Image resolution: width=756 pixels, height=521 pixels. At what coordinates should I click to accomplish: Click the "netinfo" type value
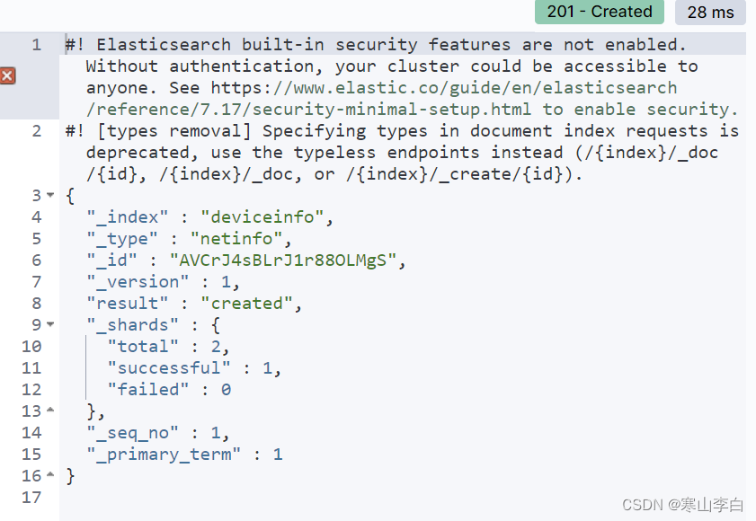[x=236, y=239]
